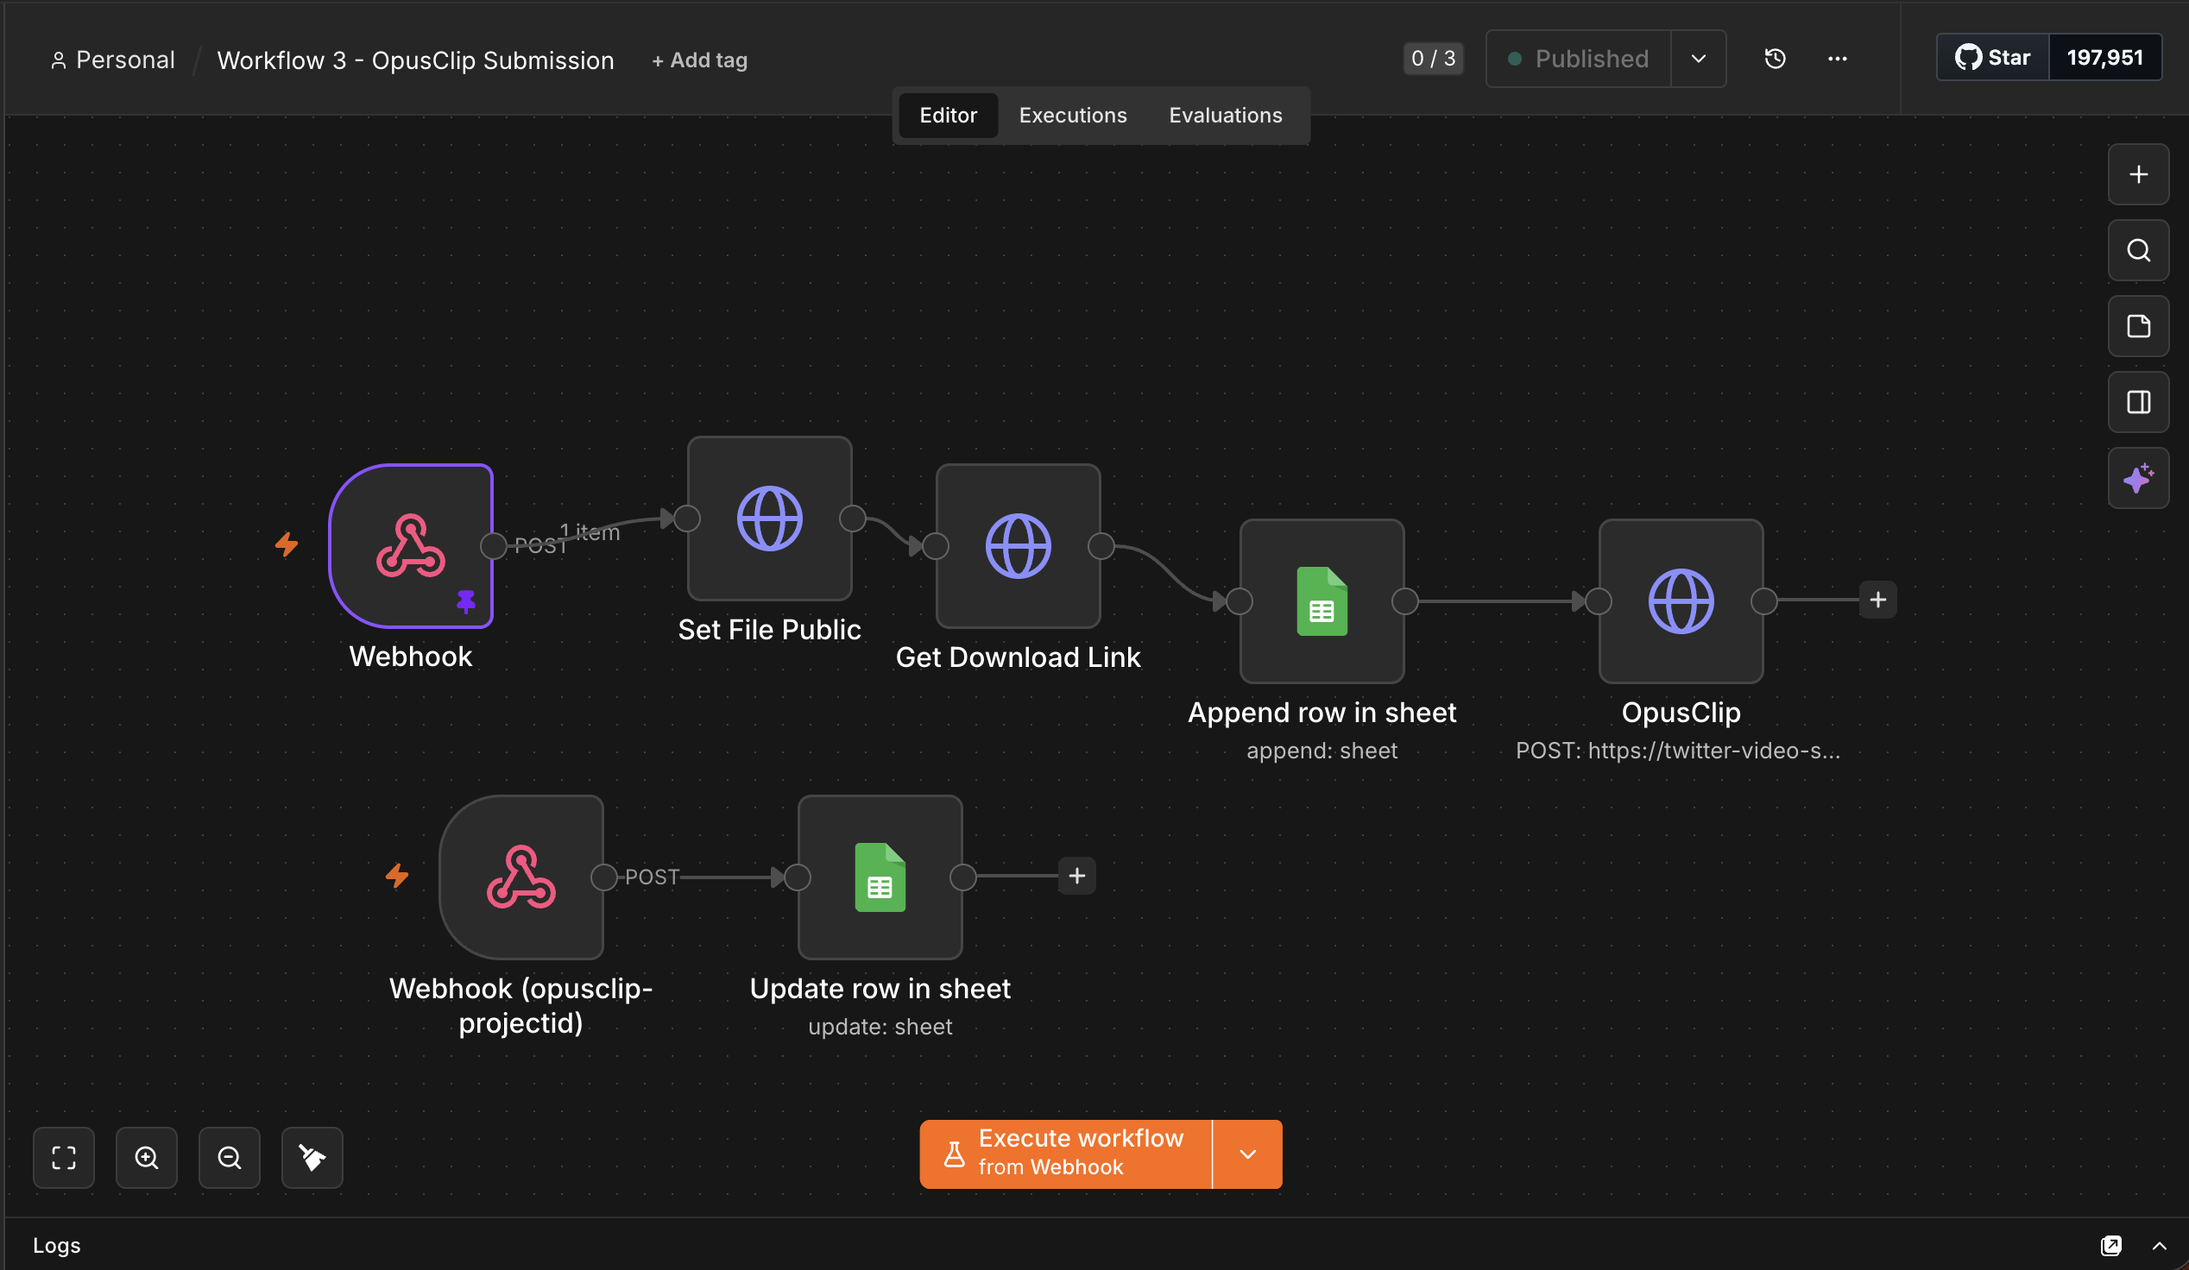Click the 'update: sheet' subtitle
This screenshot has height=1270, width=2189.
(880, 1027)
